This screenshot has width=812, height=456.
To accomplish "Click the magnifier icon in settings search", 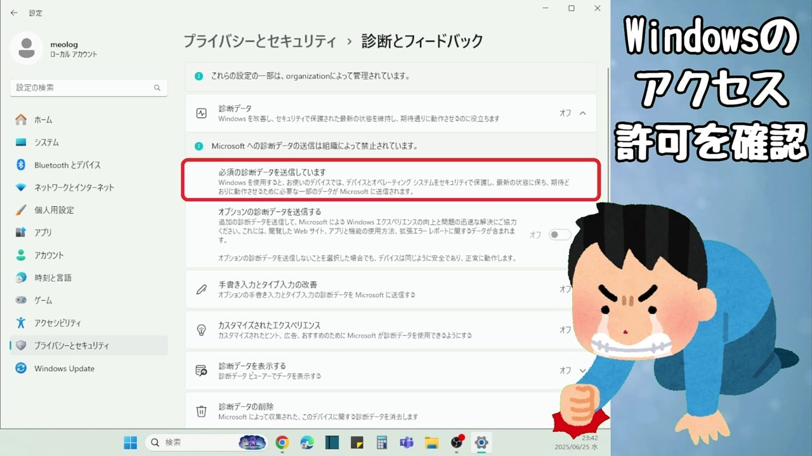I will click(x=157, y=88).
